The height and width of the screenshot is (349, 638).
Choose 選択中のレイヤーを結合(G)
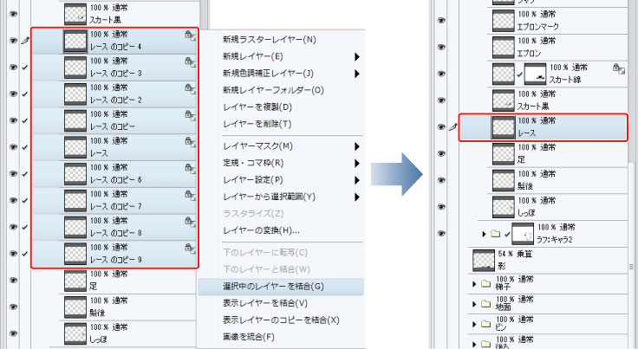pos(281,287)
